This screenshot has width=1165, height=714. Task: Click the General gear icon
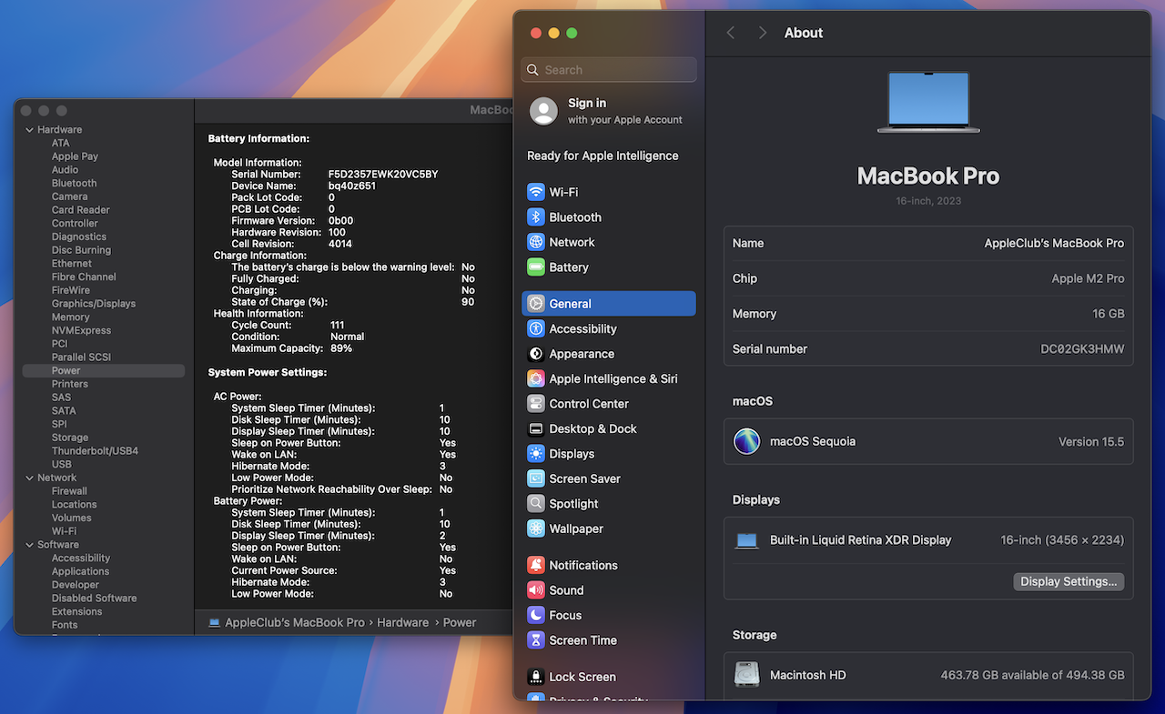click(x=536, y=304)
